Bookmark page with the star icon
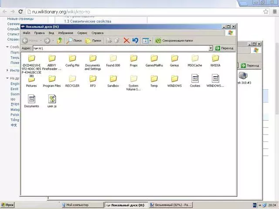Viewport: 279px width, 209px height. 265,12
